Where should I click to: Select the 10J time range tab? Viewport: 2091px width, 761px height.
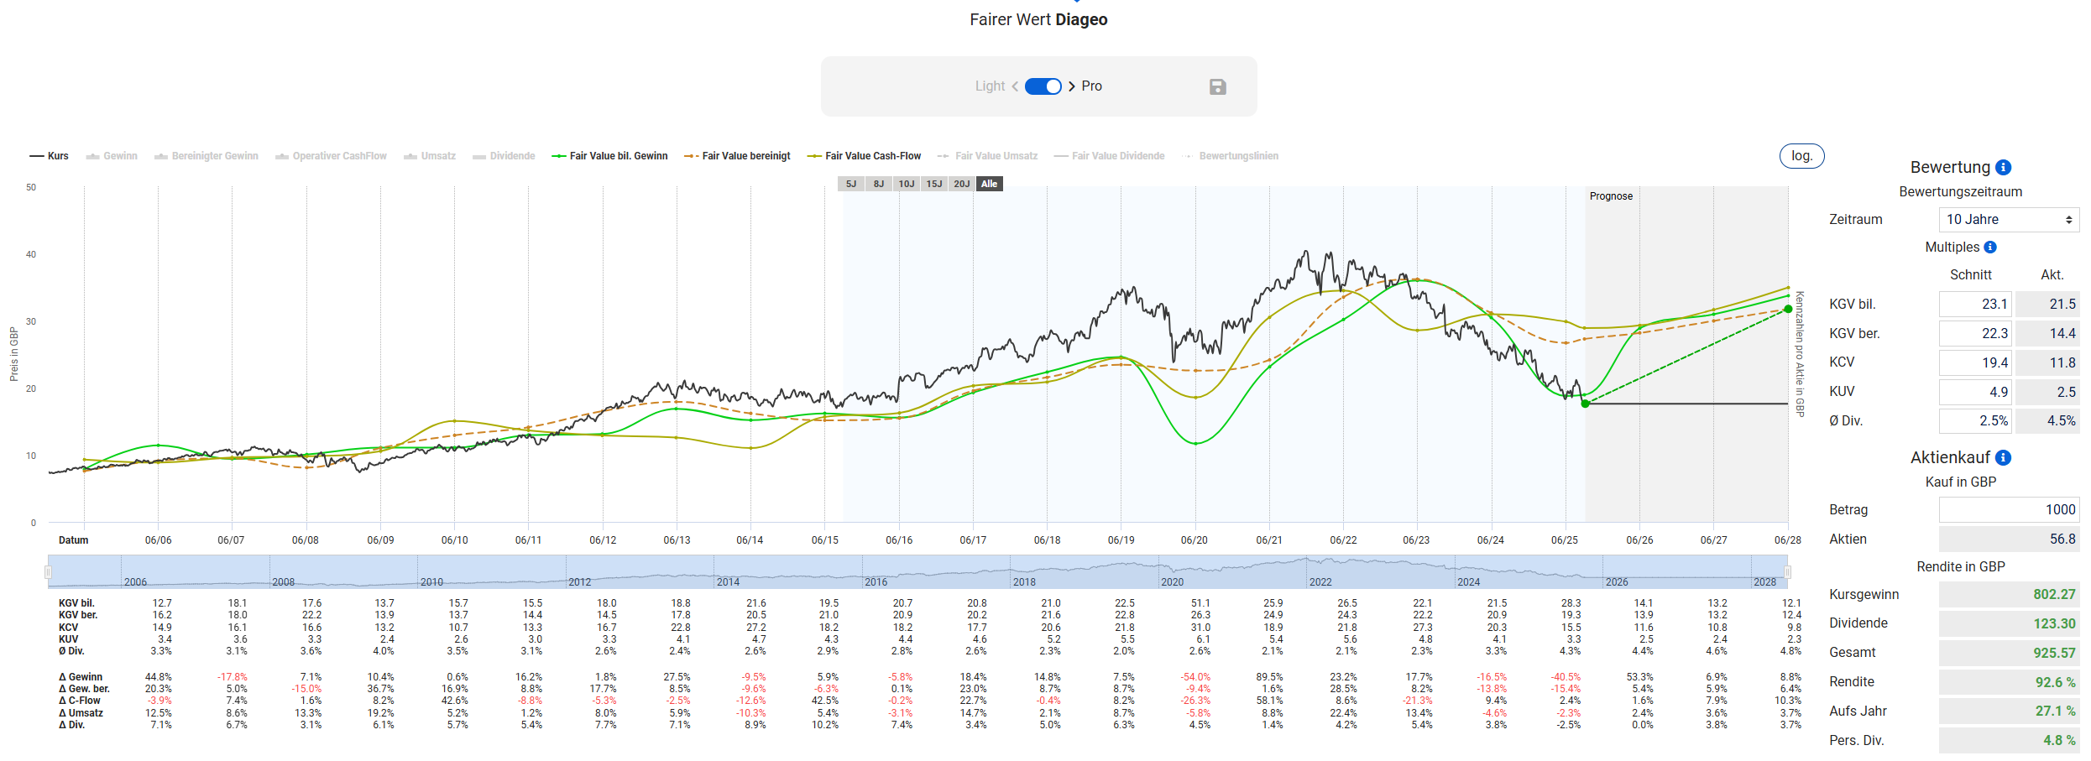[x=907, y=184]
